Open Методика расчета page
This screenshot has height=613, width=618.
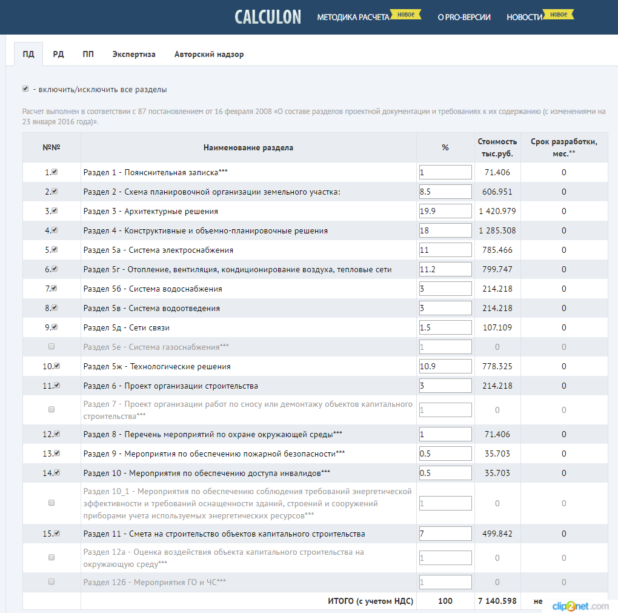[x=353, y=17]
